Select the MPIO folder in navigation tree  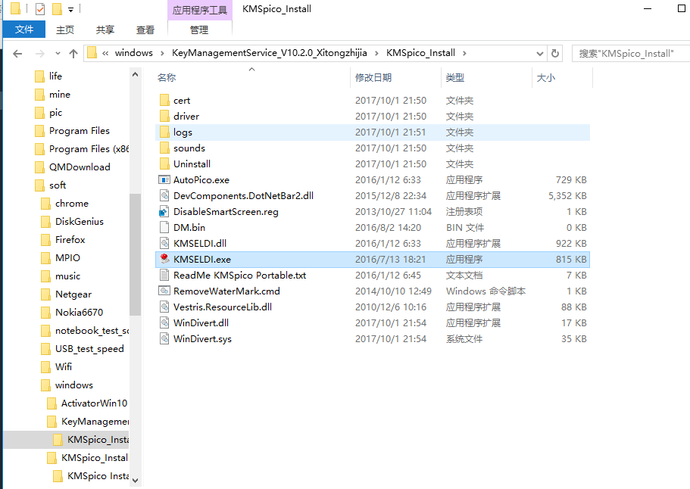tap(67, 257)
